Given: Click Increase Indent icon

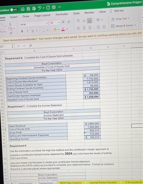Looking at the screenshot, I should pyautogui.click(x=104, y=27).
